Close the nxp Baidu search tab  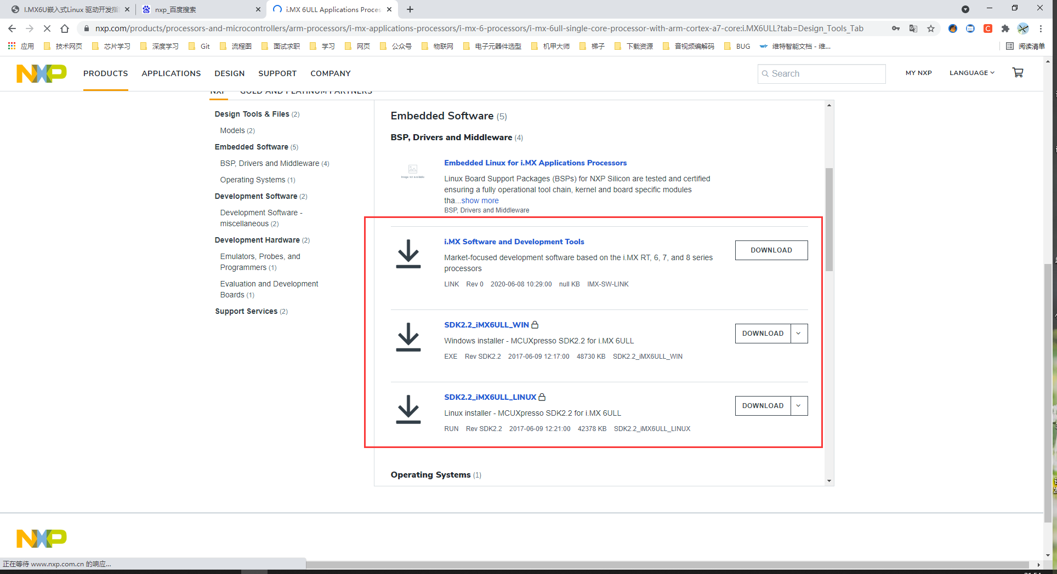pyautogui.click(x=258, y=9)
